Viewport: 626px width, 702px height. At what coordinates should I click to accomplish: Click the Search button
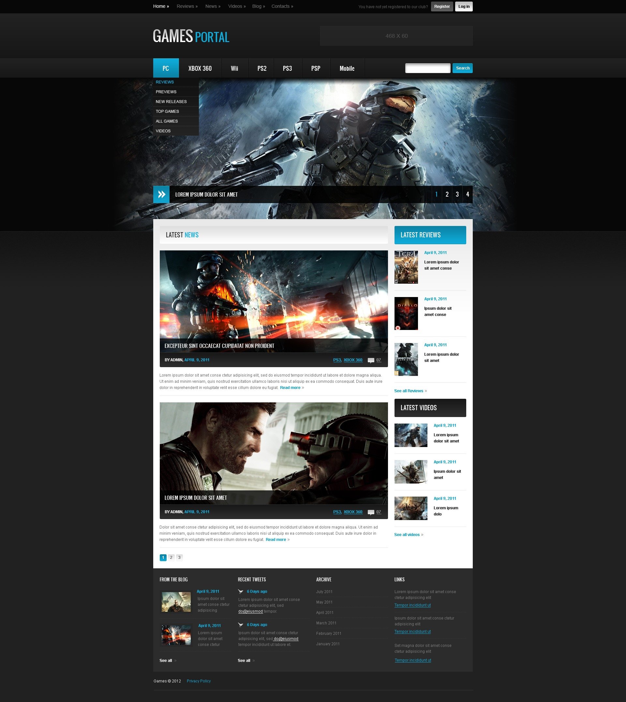point(462,68)
